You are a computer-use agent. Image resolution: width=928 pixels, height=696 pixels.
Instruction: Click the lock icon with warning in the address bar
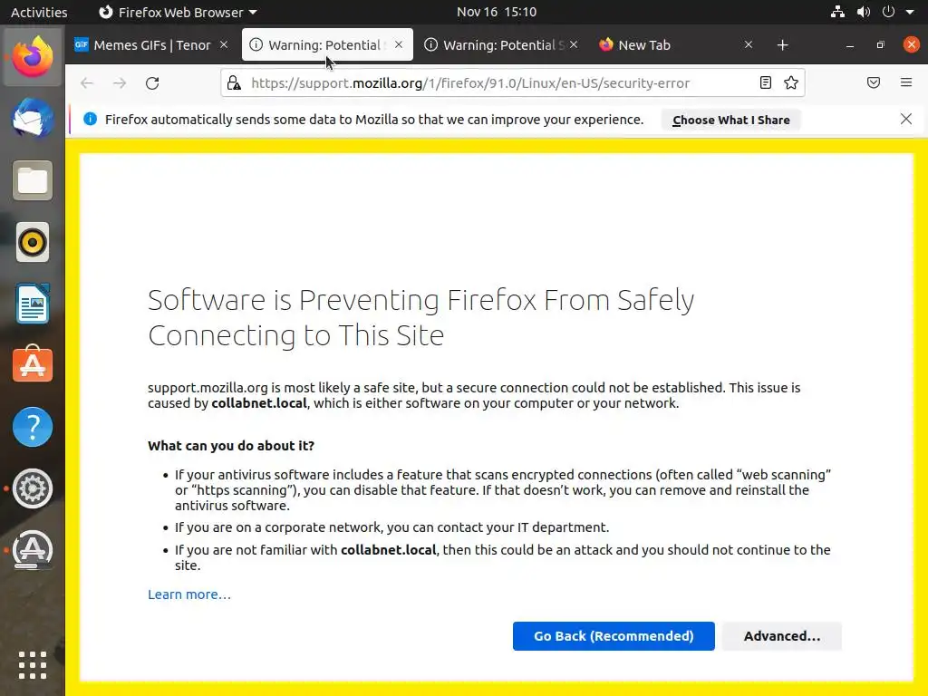coord(234,83)
